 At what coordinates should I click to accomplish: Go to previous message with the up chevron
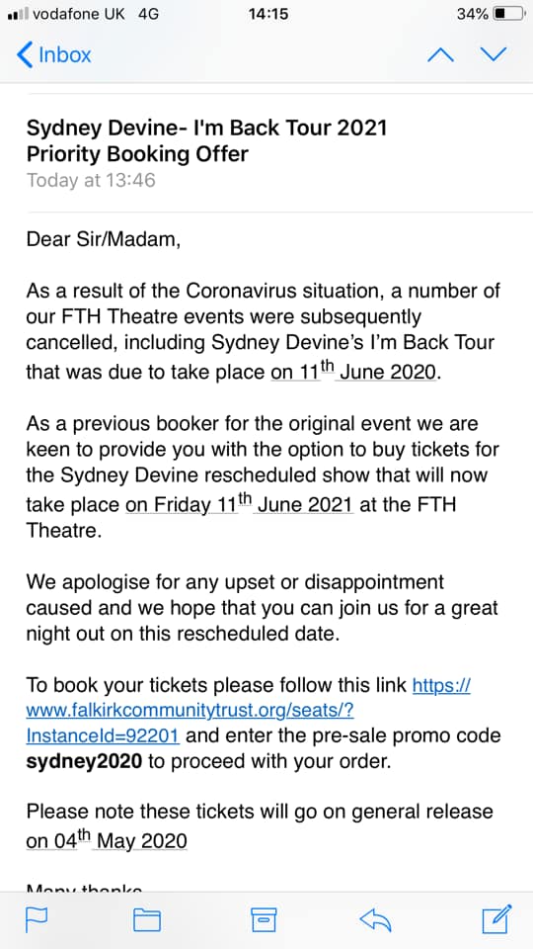[x=440, y=55]
